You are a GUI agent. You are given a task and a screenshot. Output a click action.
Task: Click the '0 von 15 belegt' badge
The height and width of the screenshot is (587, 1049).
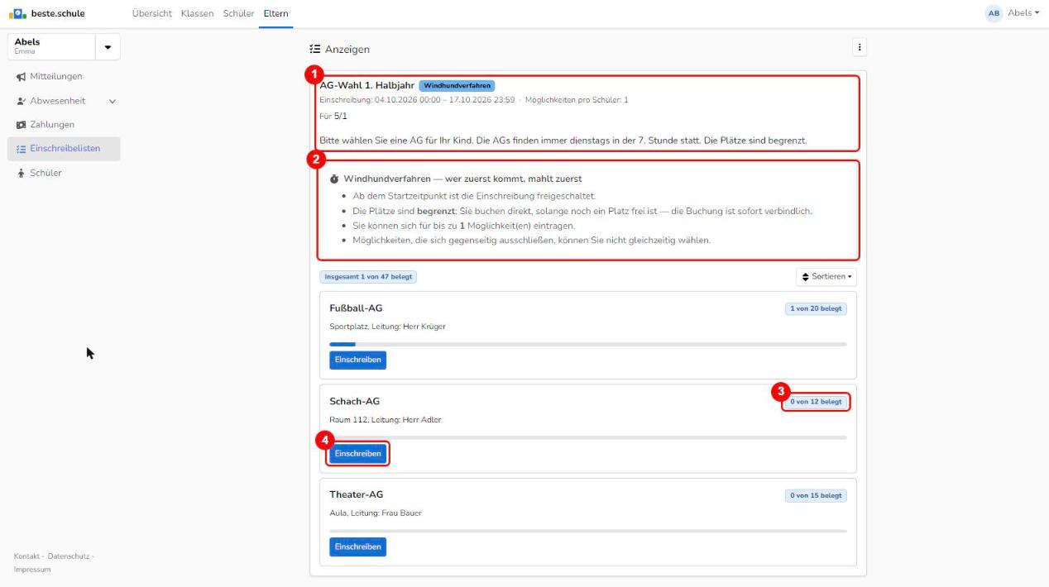click(816, 496)
